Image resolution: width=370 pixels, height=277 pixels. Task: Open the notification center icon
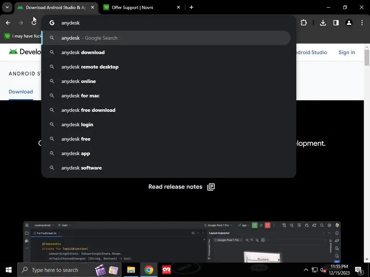358,270
